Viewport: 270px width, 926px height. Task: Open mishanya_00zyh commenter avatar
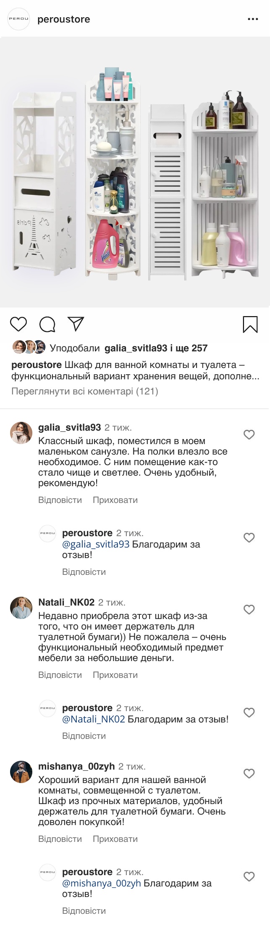tap(21, 772)
